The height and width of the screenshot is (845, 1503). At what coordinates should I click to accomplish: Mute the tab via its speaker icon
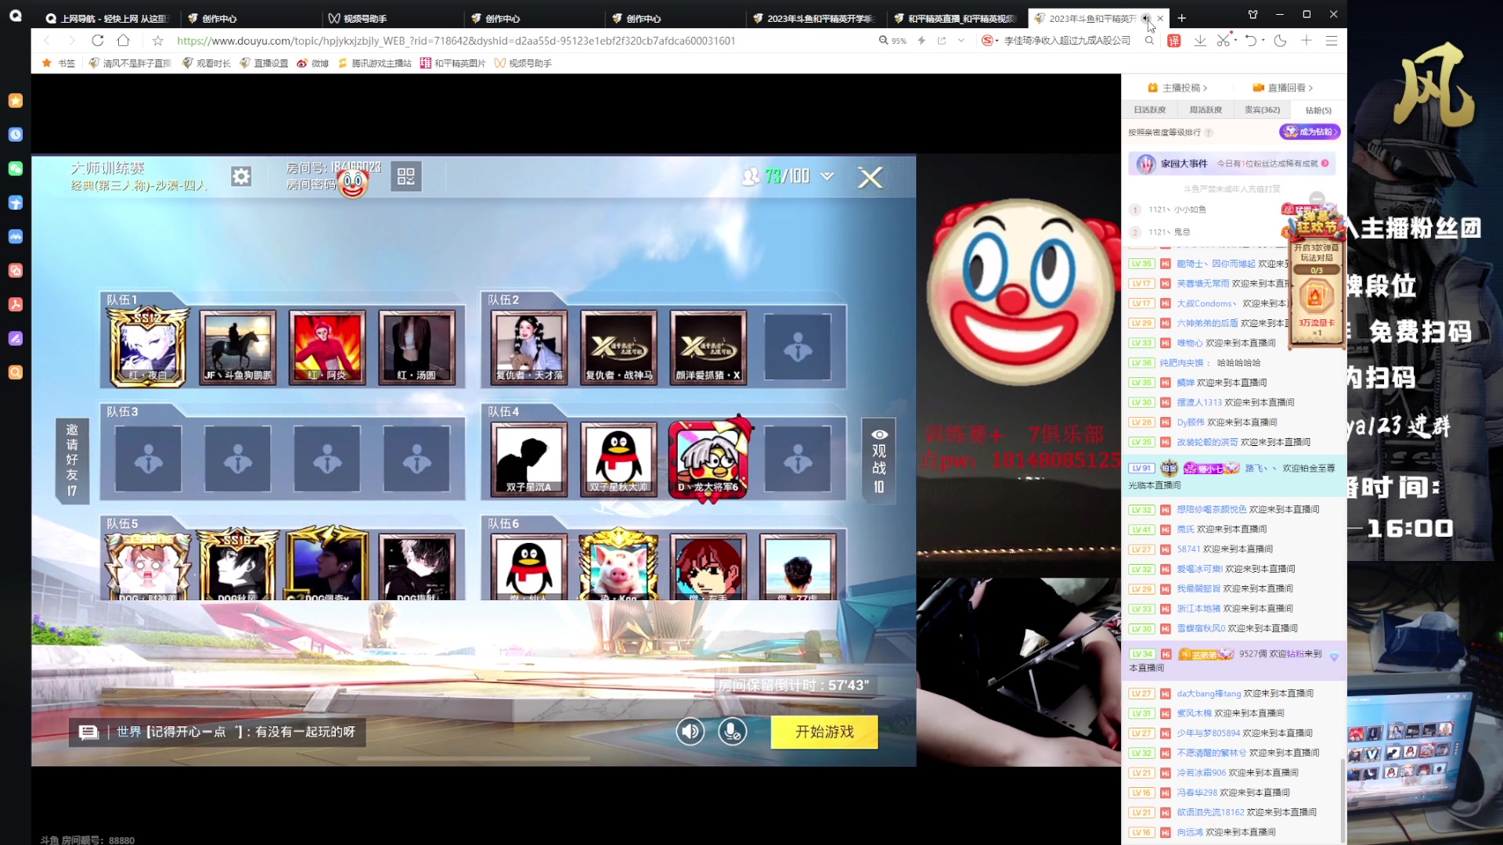pos(1145,18)
